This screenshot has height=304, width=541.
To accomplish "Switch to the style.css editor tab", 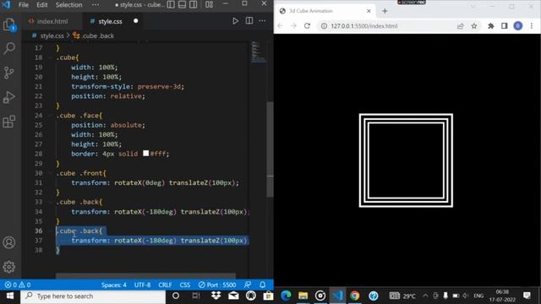I will pyautogui.click(x=110, y=21).
